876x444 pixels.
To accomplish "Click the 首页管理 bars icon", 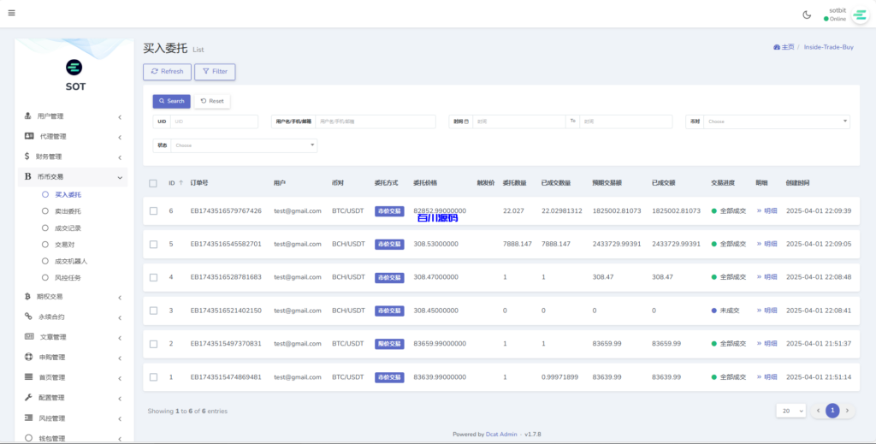I will pos(28,377).
